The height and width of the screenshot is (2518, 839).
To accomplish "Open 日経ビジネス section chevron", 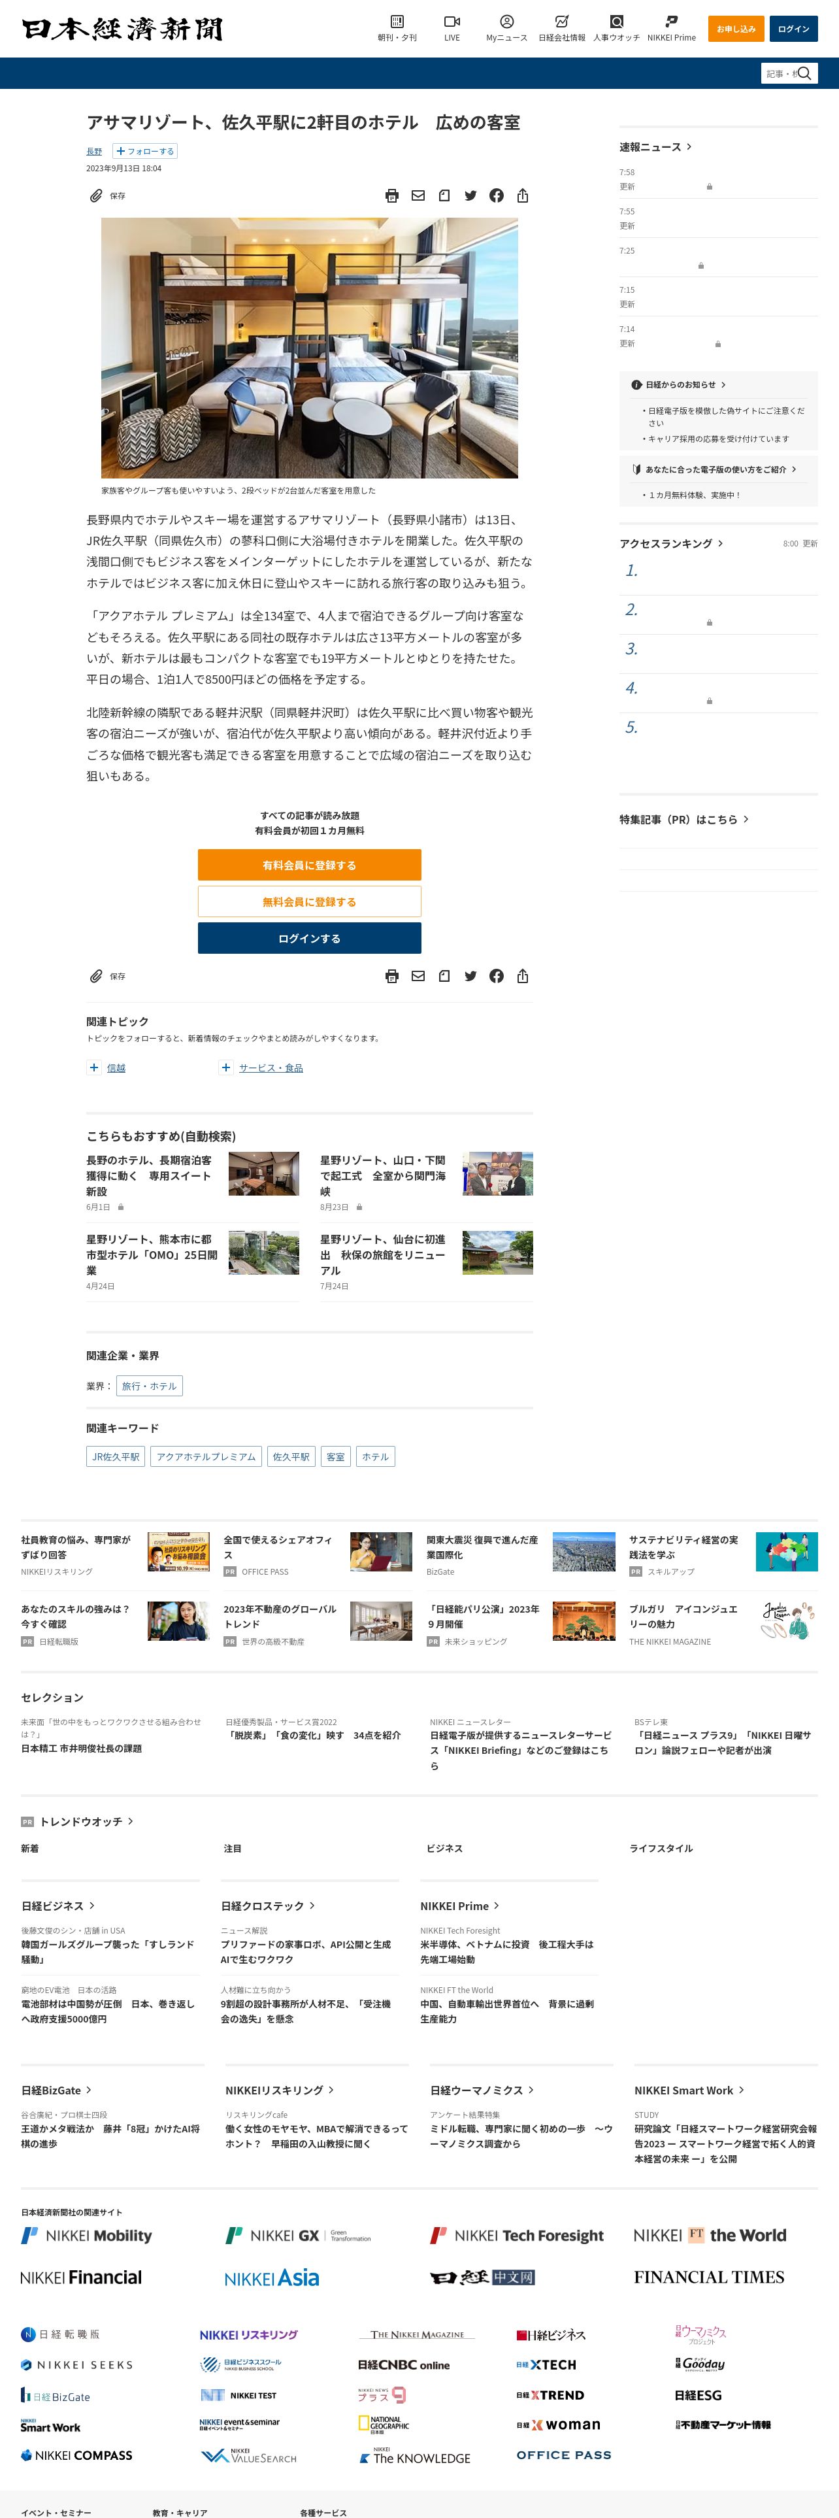I will [92, 1905].
